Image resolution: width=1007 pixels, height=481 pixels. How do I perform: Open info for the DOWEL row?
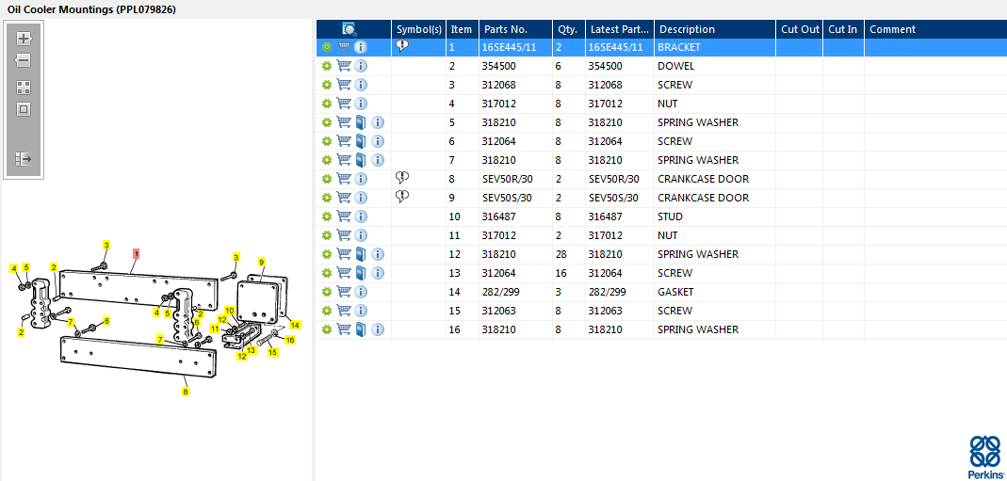click(x=361, y=66)
